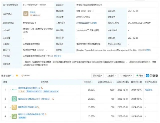The width and height of the screenshot is (160, 123).
Task: Sort by 认缴出资额(万元) column header
Action: (x=105, y=82)
